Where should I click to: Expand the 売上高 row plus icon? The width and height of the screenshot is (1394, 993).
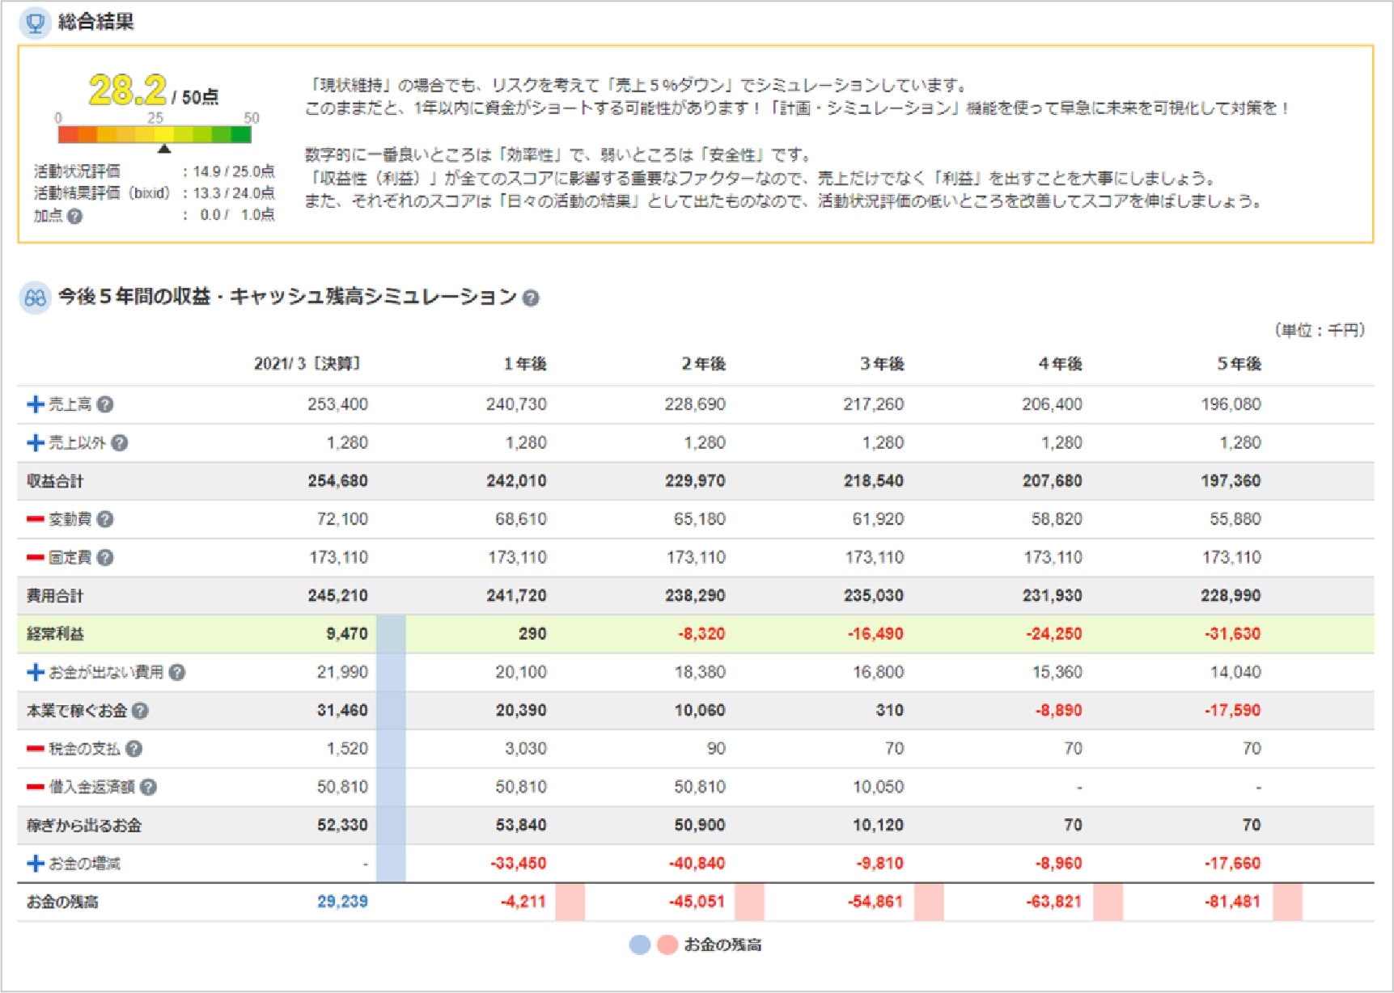[35, 404]
